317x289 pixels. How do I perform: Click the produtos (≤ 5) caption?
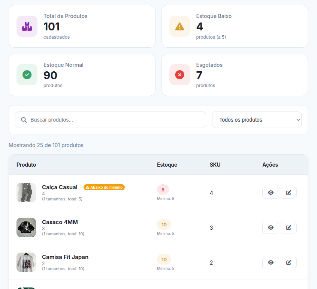pyautogui.click(x=211, y=37)
